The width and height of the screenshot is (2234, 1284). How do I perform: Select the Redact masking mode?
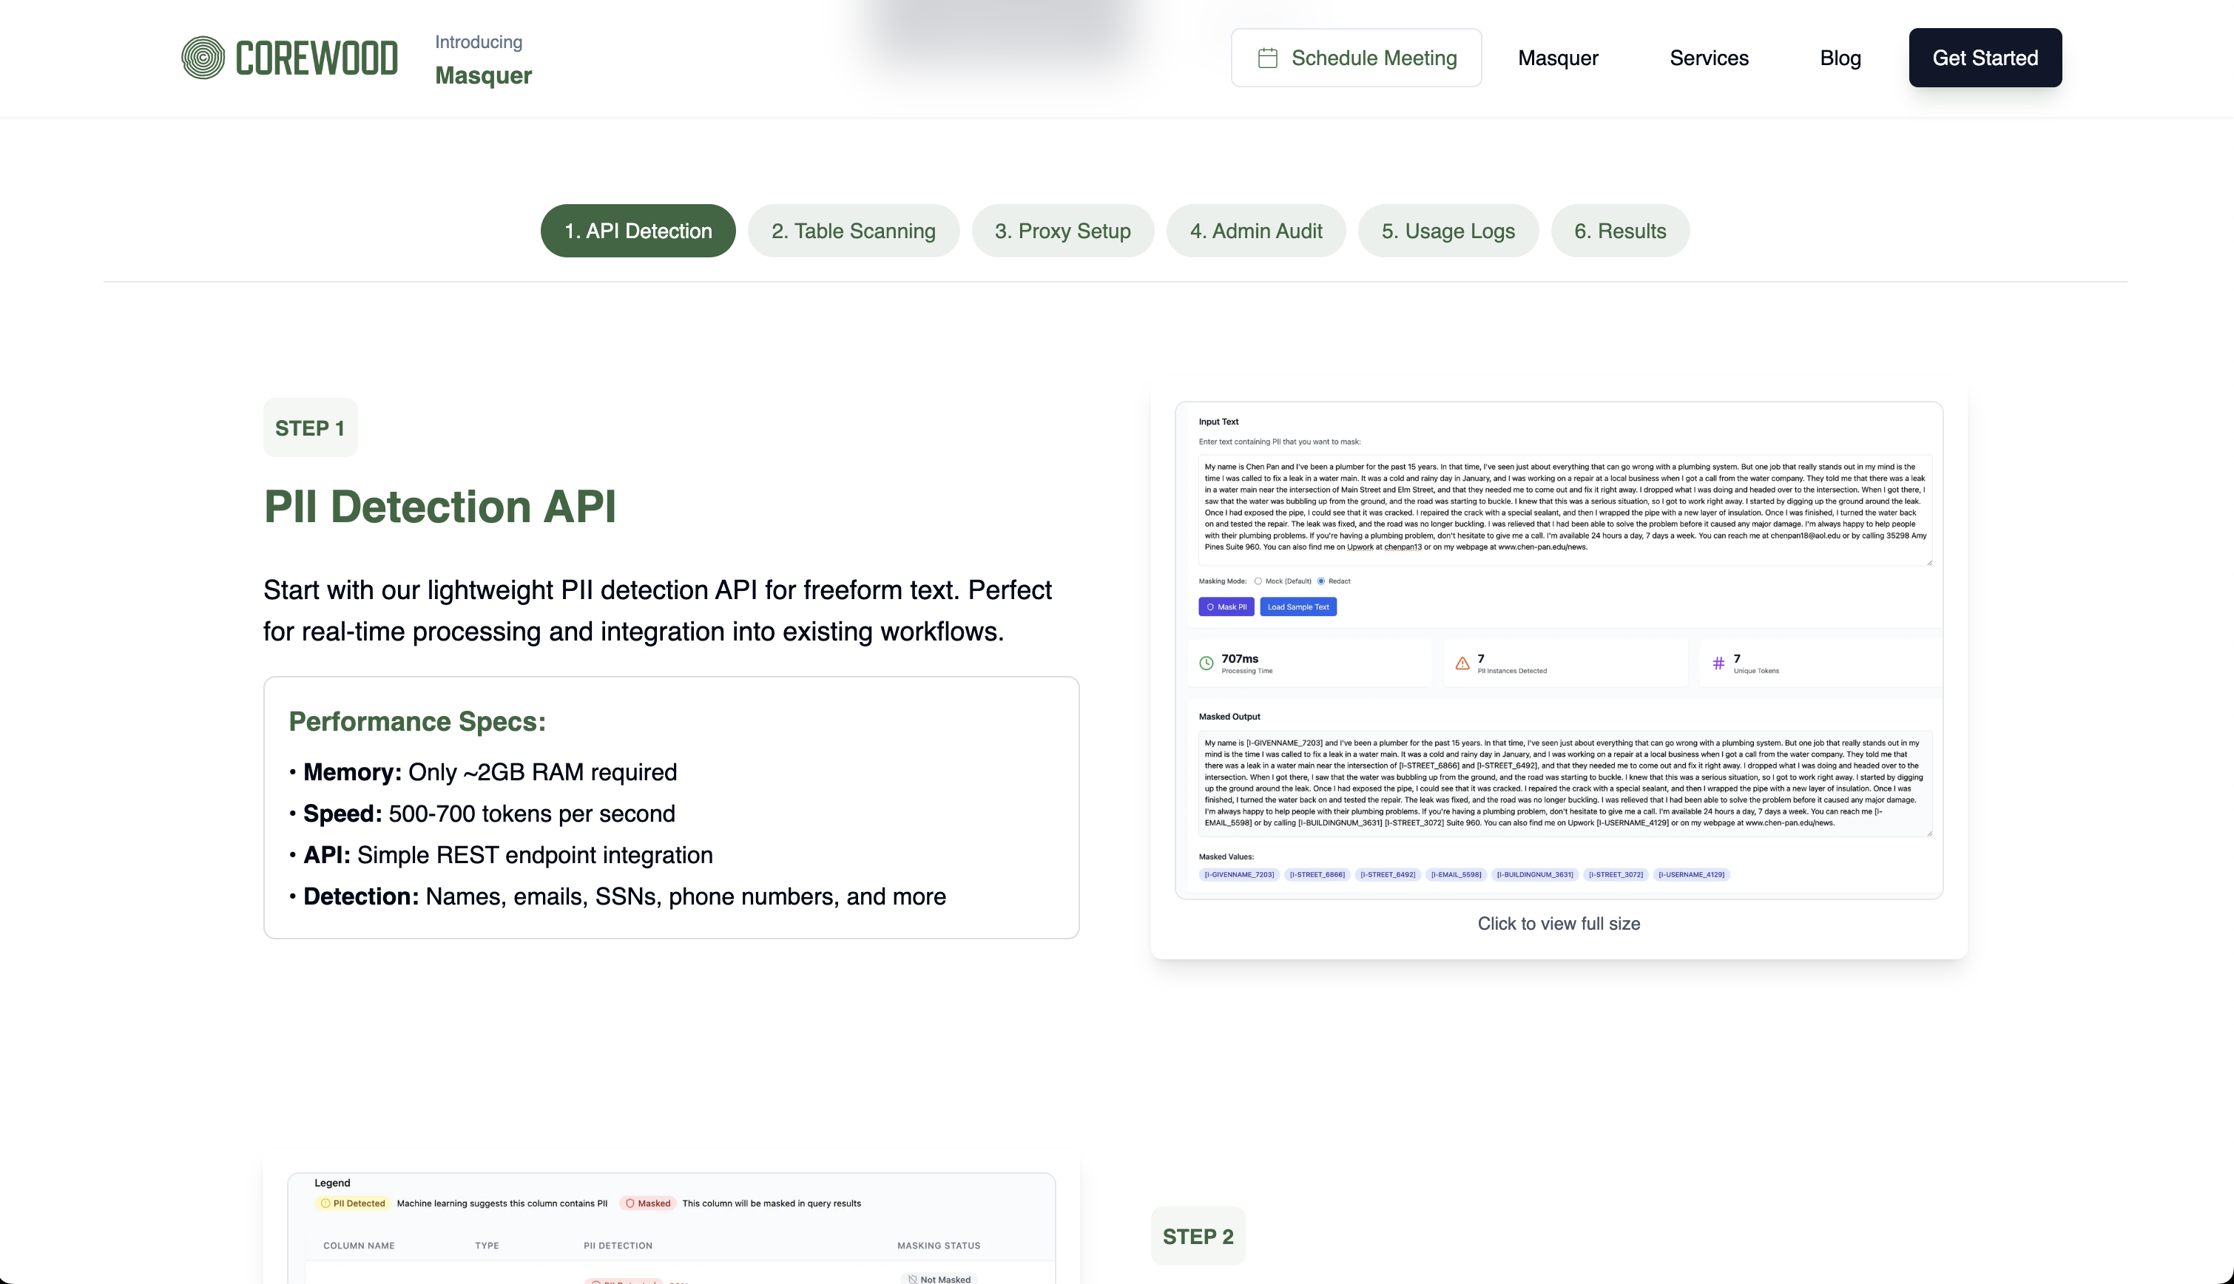(1321, 581)
